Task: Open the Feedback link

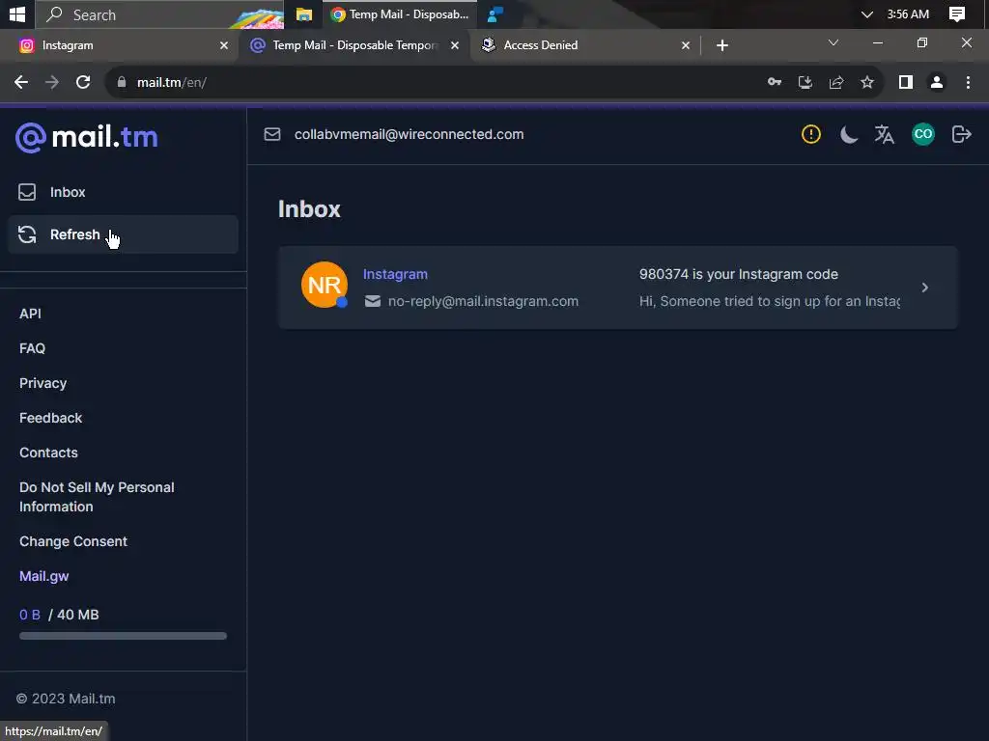Action: (50, 418)
